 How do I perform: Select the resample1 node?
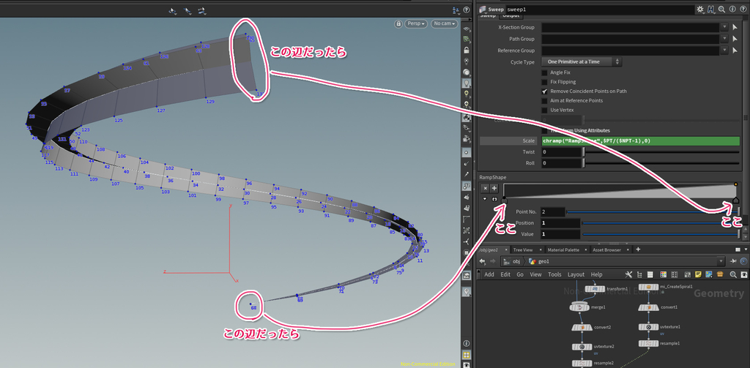pos(648,343)
